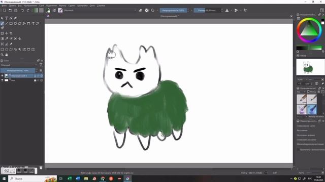Select the Text tool
The width and height of the screenshot is (325, 182).
click(7, 18)
